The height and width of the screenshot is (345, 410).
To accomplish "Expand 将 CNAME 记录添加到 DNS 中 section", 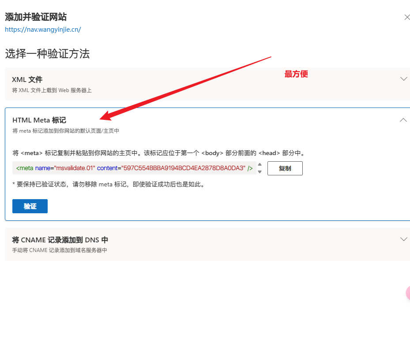I will coord(60,240).
